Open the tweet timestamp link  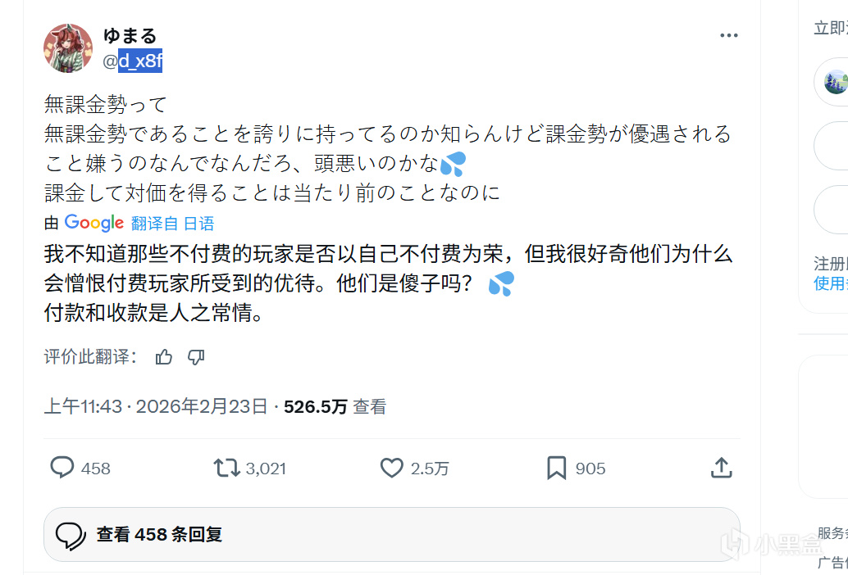coord(156,406)
